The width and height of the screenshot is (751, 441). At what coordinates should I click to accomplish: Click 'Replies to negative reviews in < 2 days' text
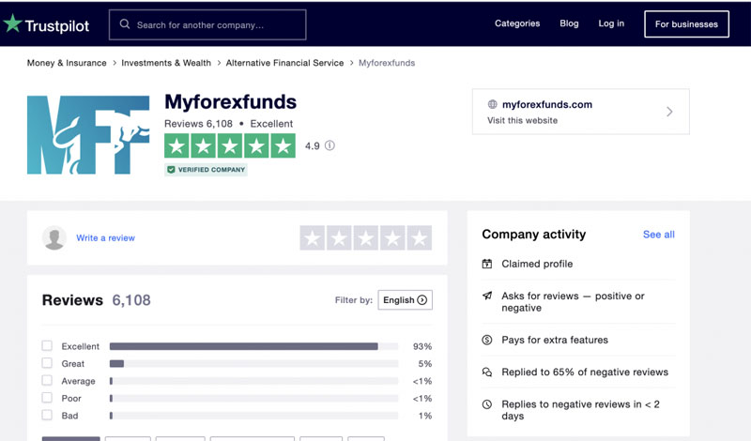coord(580,410)
